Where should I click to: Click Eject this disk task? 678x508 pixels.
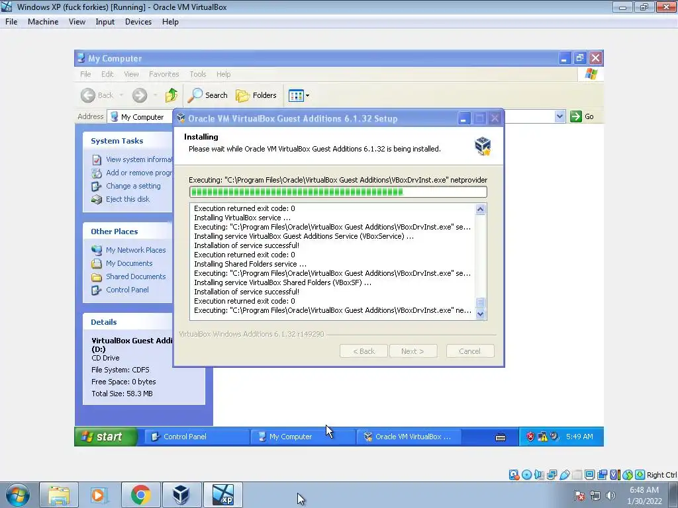point(128,199)
